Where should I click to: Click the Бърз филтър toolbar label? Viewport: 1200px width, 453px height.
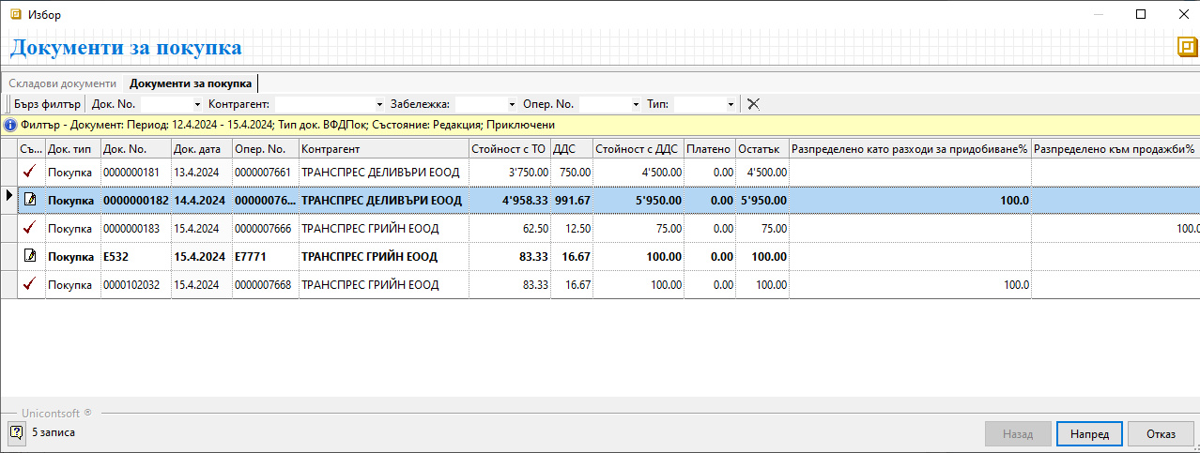(x=47, y=104)
